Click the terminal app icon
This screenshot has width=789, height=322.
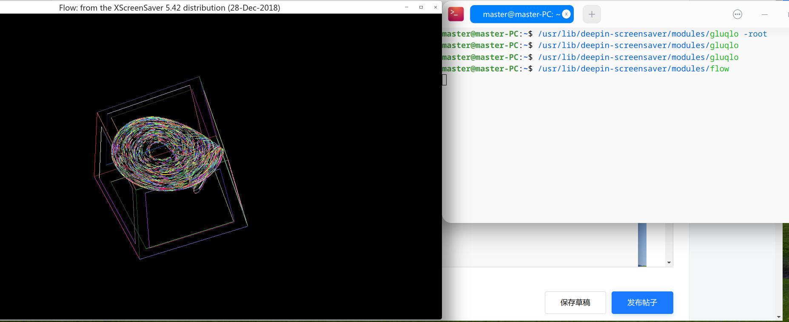(456, 14)
